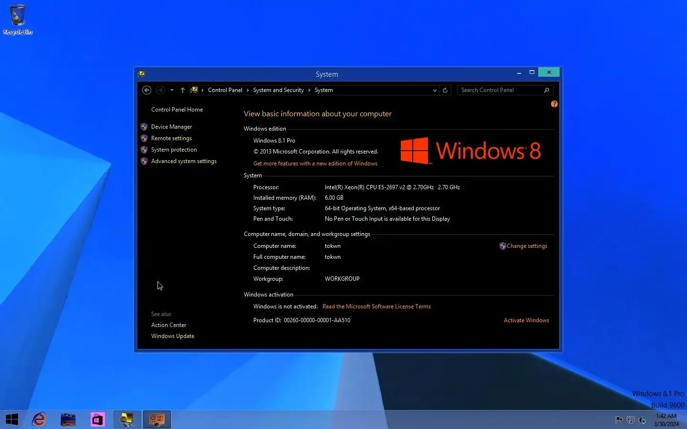Image resolution: width=687 pixels, height=429 pixels.
Task: Select the System and Security breadcrumb
Action: (x=278, y=90)
